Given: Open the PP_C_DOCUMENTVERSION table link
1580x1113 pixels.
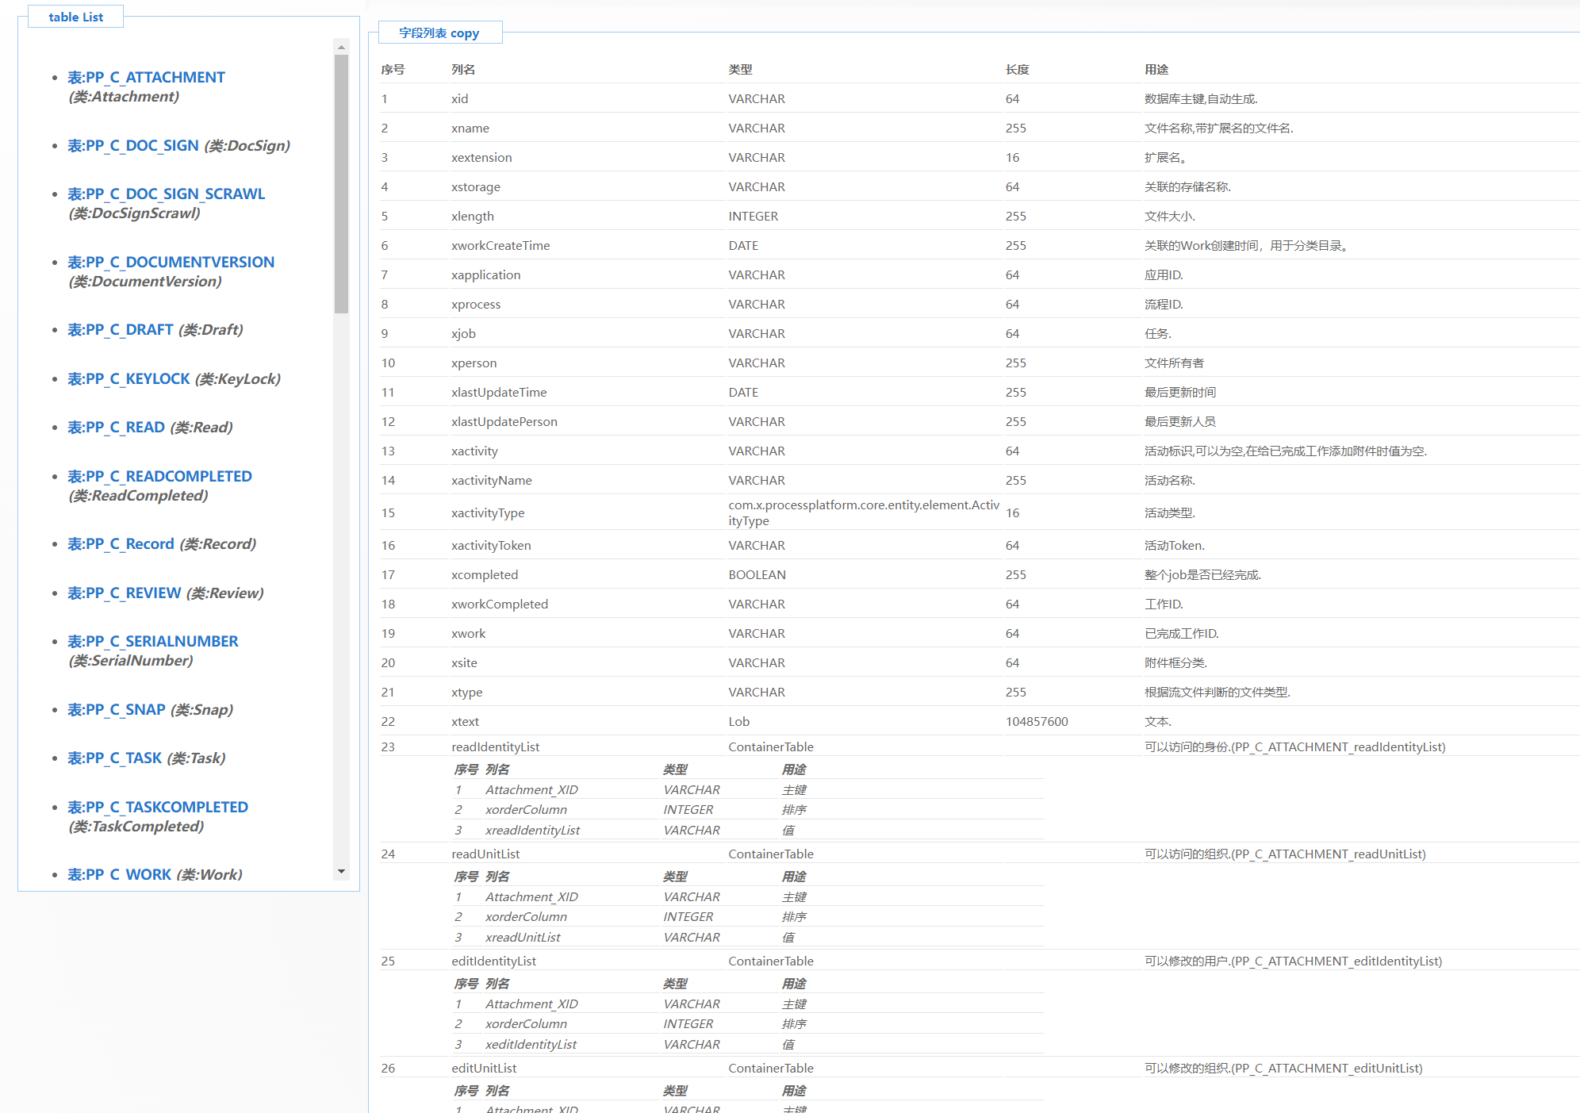Looking at the screenshot, I should 171,263.
